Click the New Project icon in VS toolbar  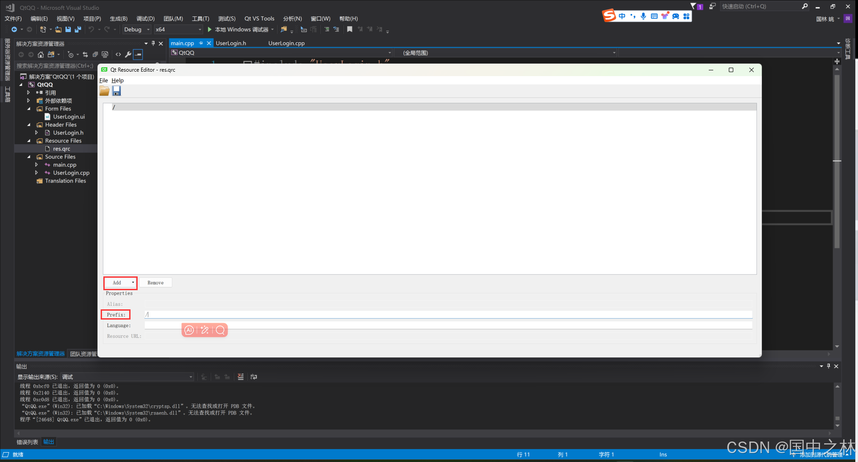(43, 29)
